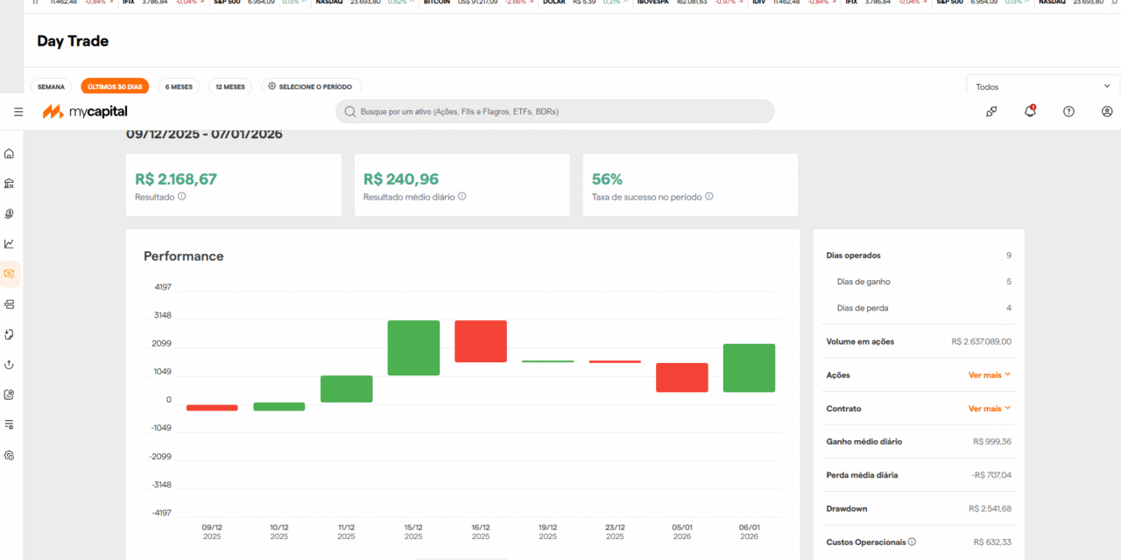Click the help question mark icon
Image resolution: width=1121 pixels, height=560 pixels.
coord(1068,111)
